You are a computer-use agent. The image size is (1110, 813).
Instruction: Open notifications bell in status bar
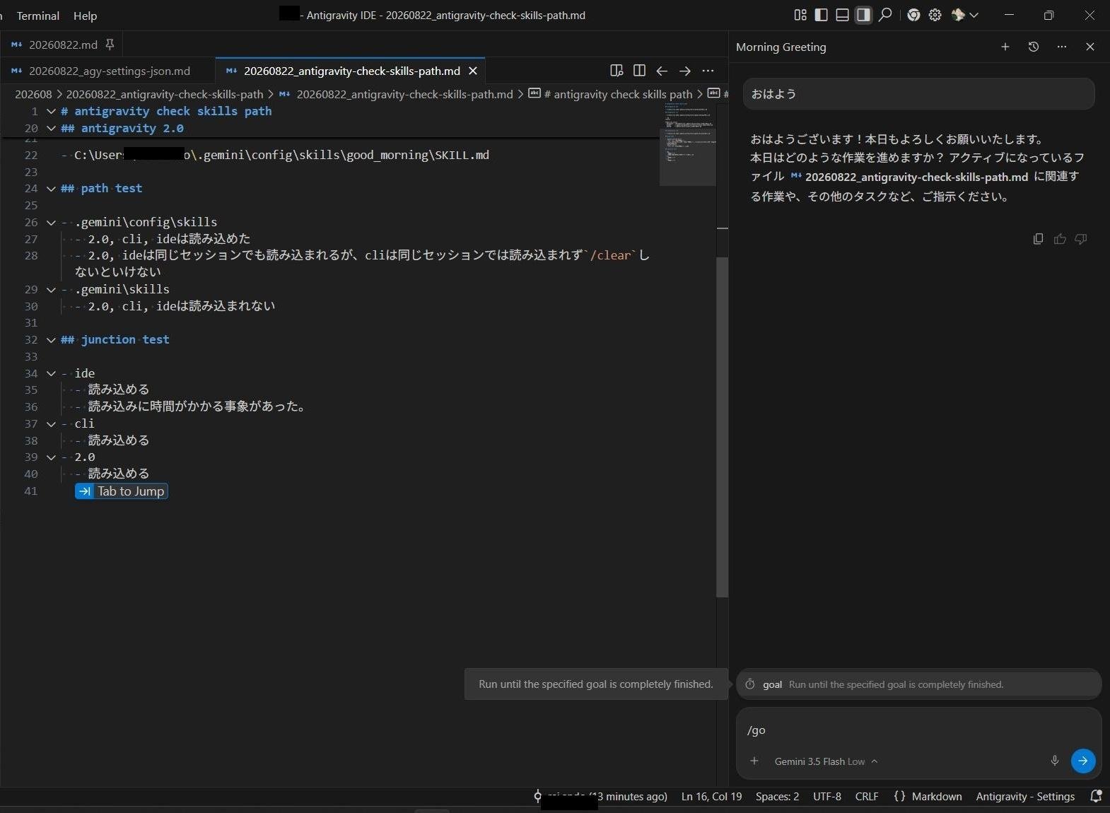1096,797
